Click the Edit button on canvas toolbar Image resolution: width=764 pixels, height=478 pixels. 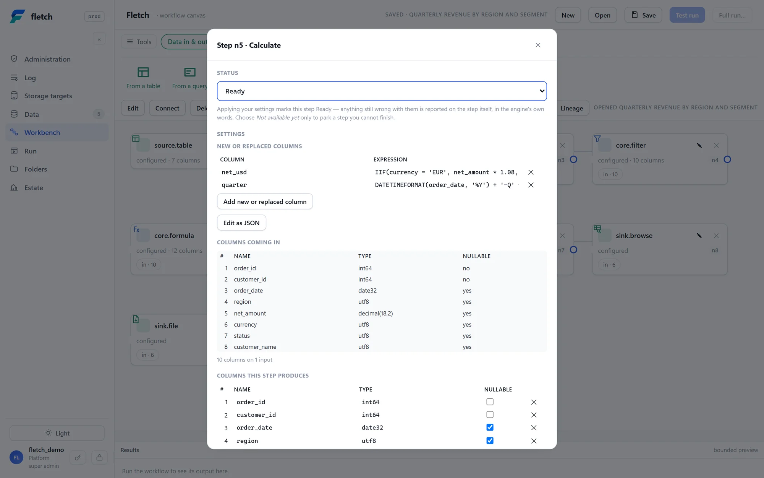click(133, 108)
